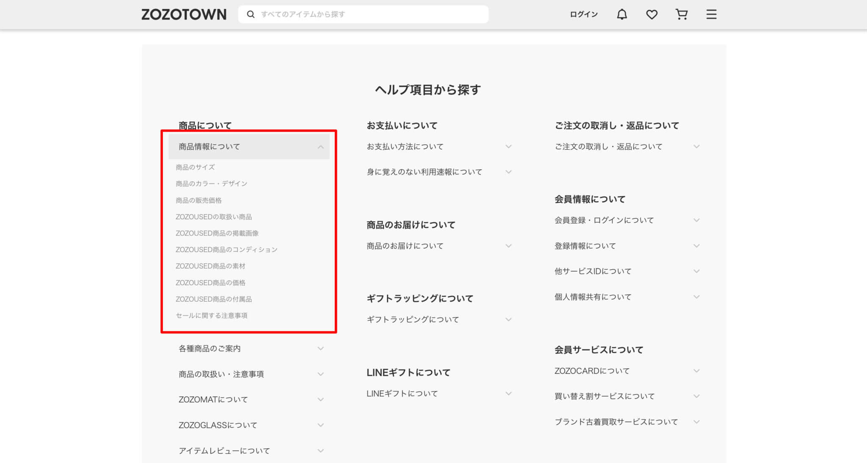Open ZOZOUSED商品のコンディション link
Screen dimensions: 867x463
tap(226, 250)
